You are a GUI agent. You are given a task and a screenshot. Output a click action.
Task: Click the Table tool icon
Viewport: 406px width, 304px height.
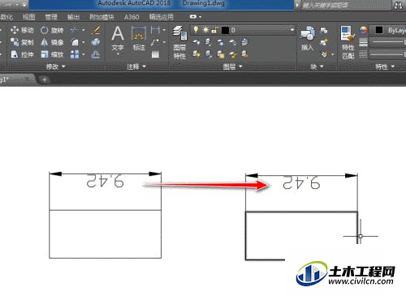(155, 54)
